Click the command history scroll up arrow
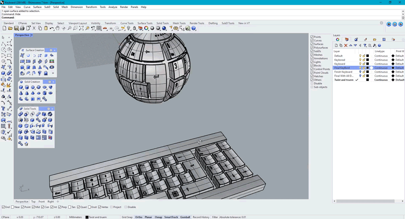Viewport: 405px width, 219px height. (403, 11)
